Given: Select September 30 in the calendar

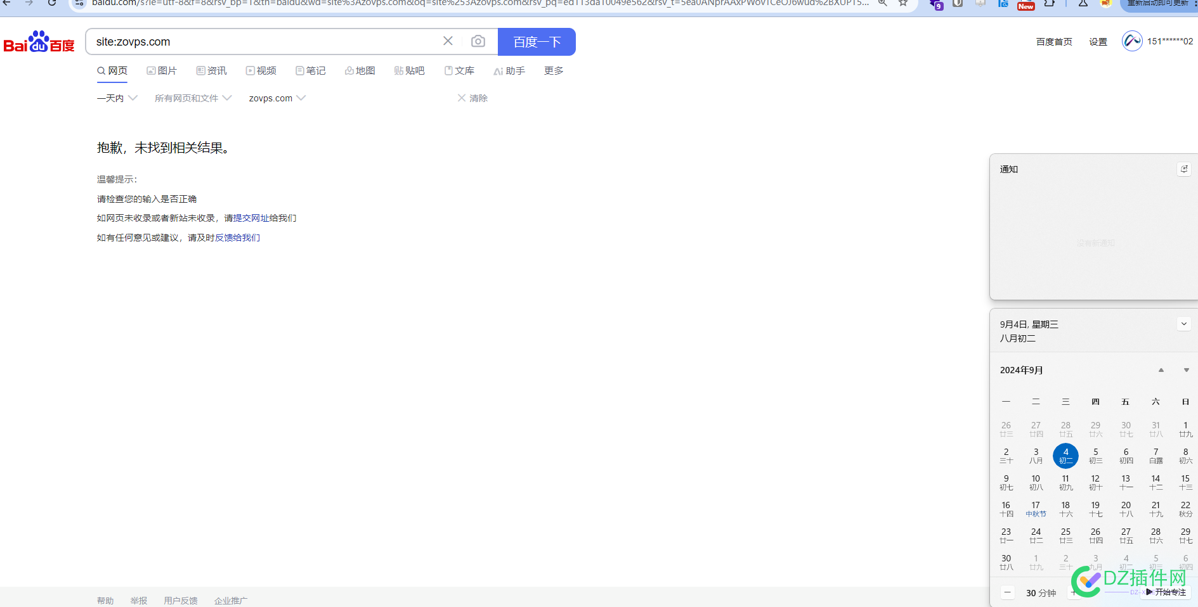Looking at the screenshot, I should pyautogui.click(x=1006, y=562).
